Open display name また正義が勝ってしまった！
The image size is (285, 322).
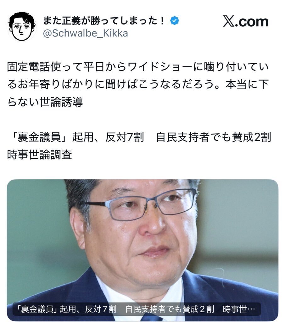[x=104, y=20]
